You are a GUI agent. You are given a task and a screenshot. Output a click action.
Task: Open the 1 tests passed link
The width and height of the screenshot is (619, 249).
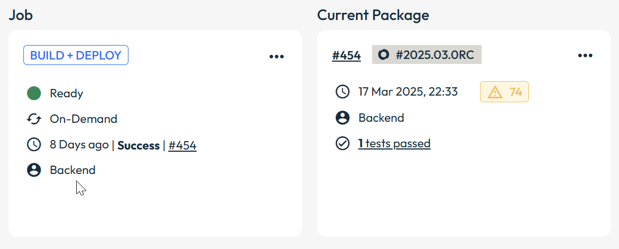[x=394, y=144]
